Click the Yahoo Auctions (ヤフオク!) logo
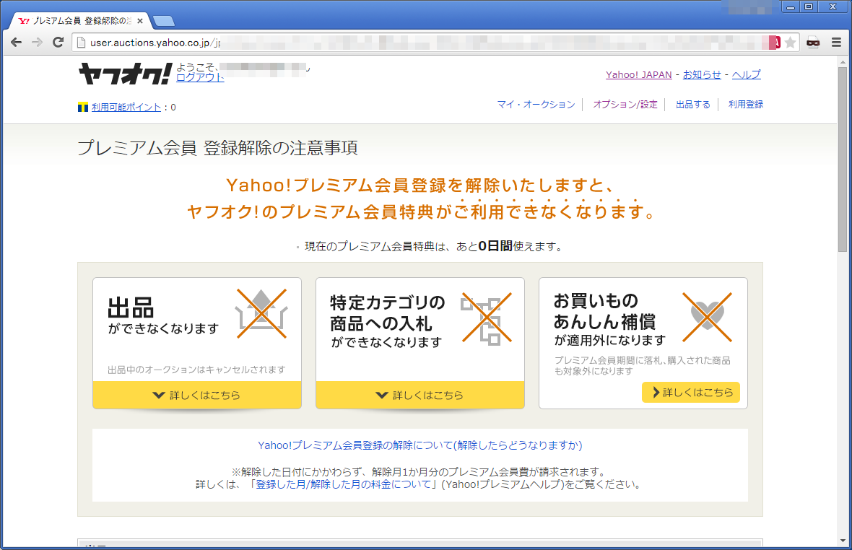Screen dimensions: 852x550 tap(125, 74)
